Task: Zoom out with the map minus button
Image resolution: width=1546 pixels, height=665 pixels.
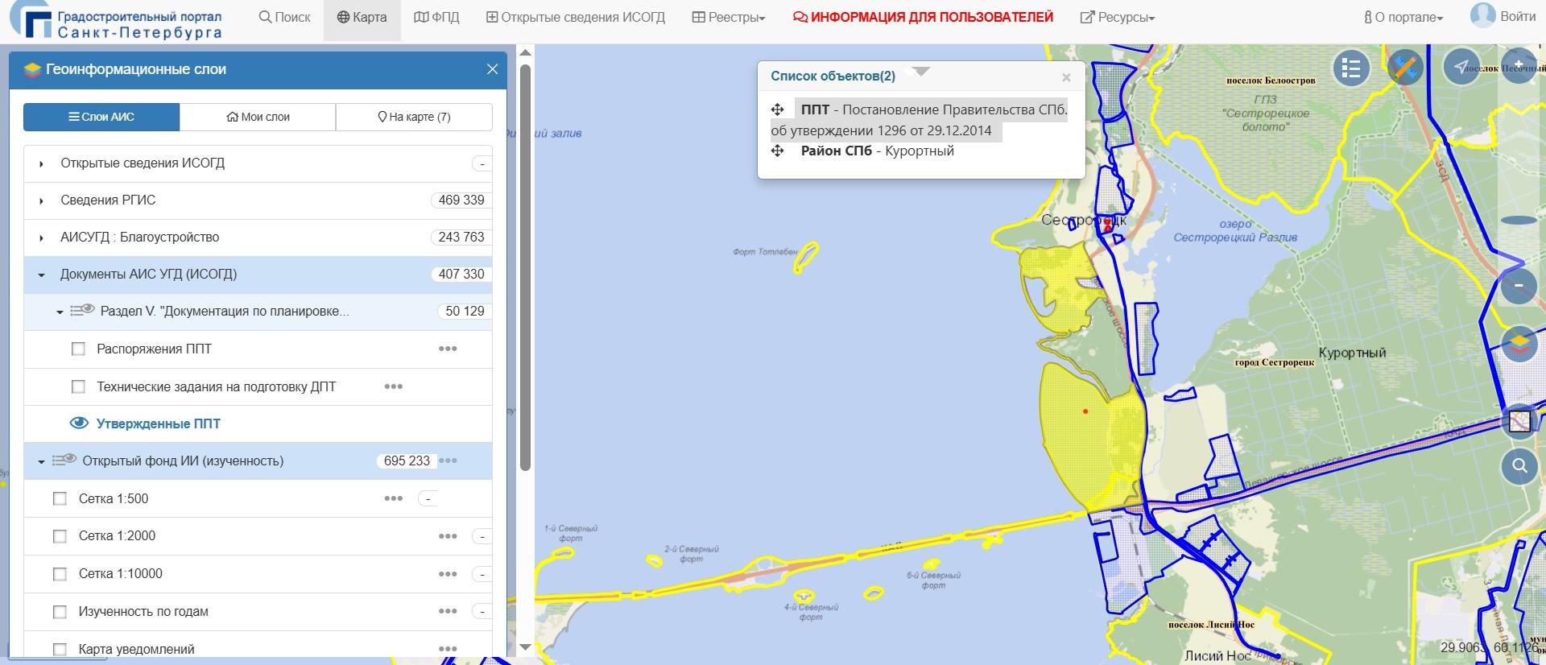Action: (1519, 285)
